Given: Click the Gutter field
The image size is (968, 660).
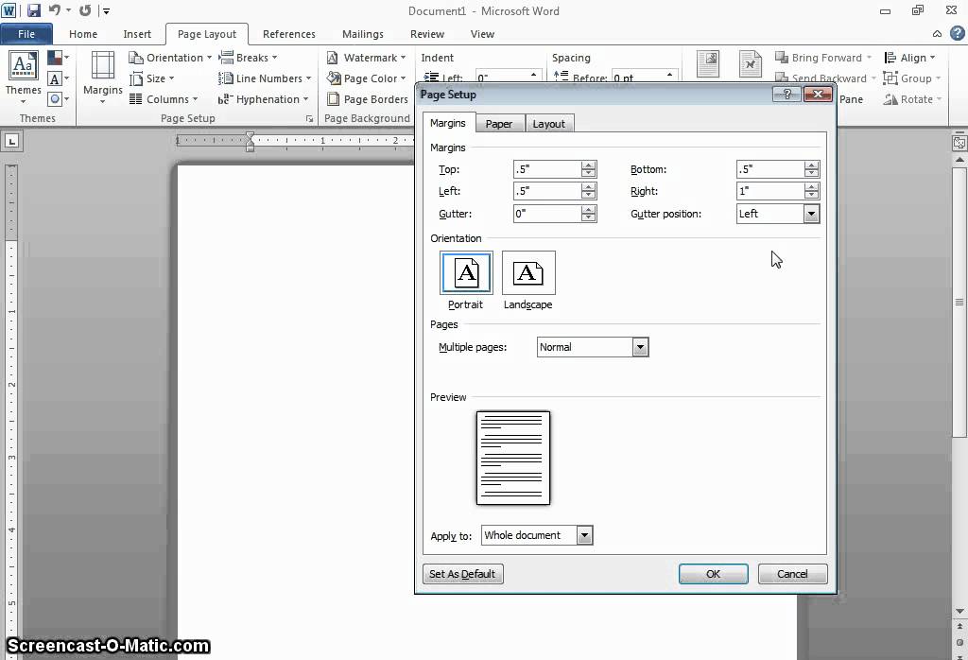Looking at the screenshot, I should tap(547, 214).
